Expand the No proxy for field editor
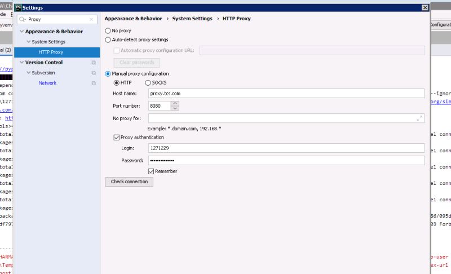 coord(419,118)
